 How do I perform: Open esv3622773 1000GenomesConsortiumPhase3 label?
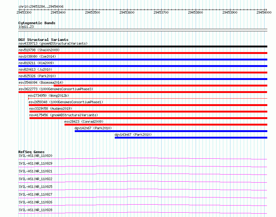[56, 89]
